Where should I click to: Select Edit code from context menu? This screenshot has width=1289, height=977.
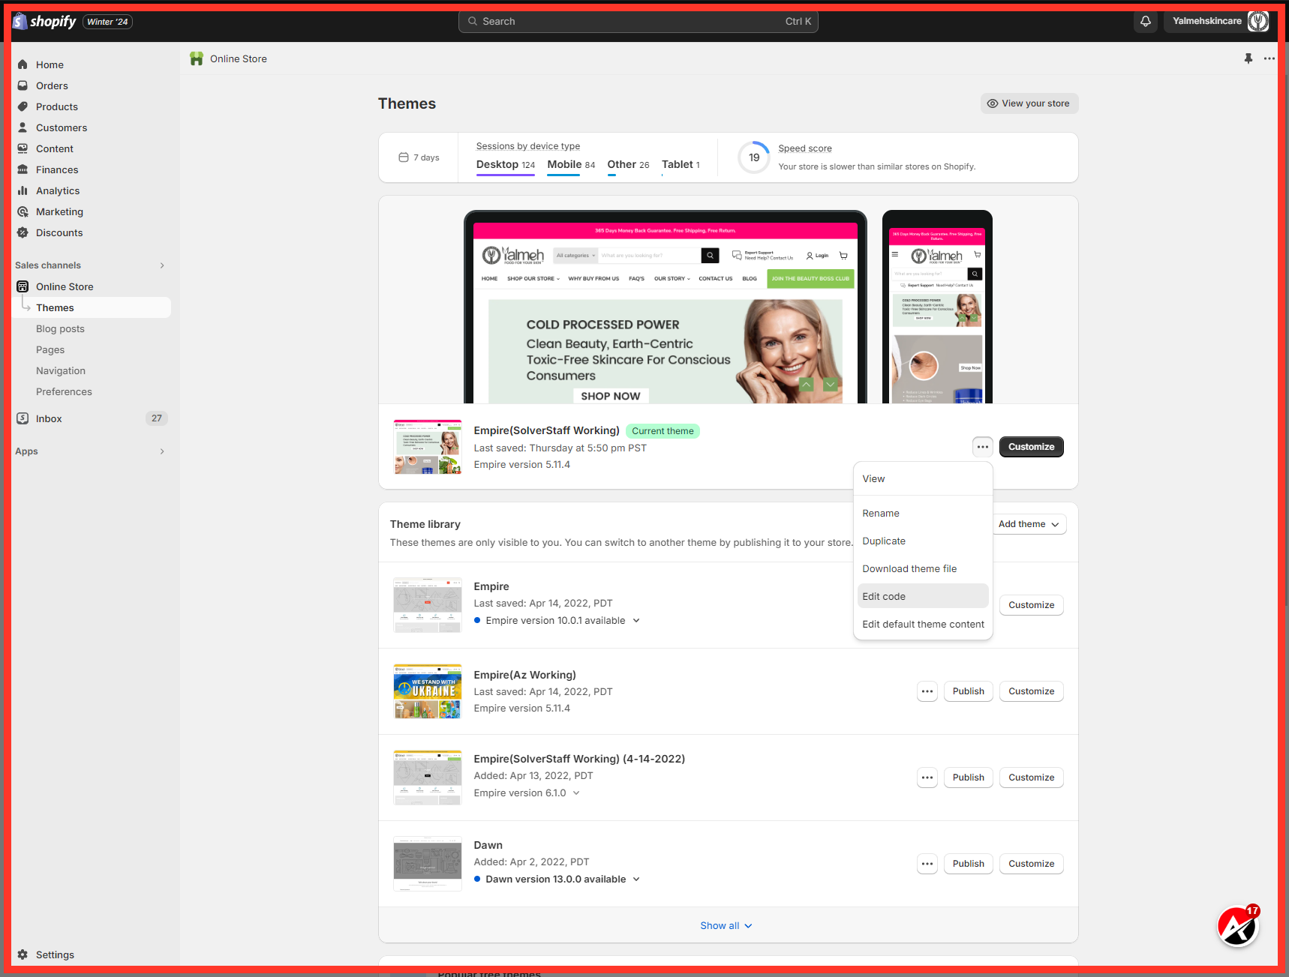[x=884, y=596]
